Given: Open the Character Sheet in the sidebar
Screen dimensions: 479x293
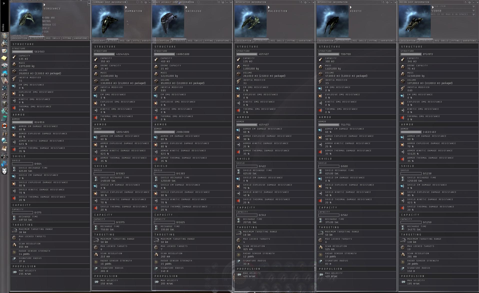Looking at the screenshot, I should [x=4, y=36].
